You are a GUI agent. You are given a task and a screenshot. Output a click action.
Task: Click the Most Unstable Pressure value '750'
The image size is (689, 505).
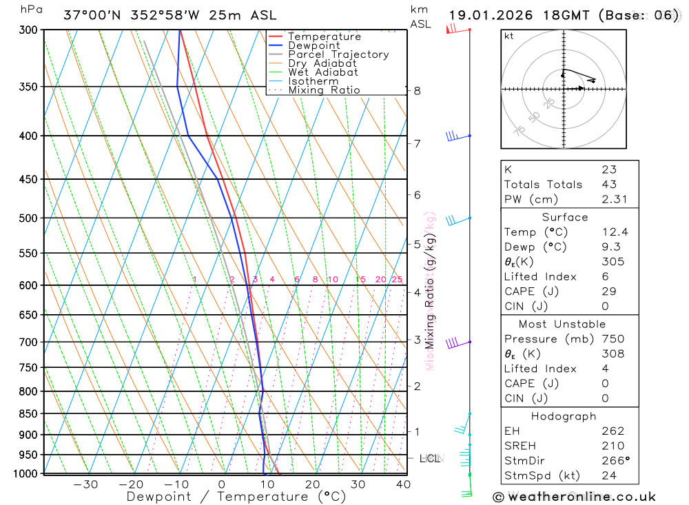[x=613, y=339]
